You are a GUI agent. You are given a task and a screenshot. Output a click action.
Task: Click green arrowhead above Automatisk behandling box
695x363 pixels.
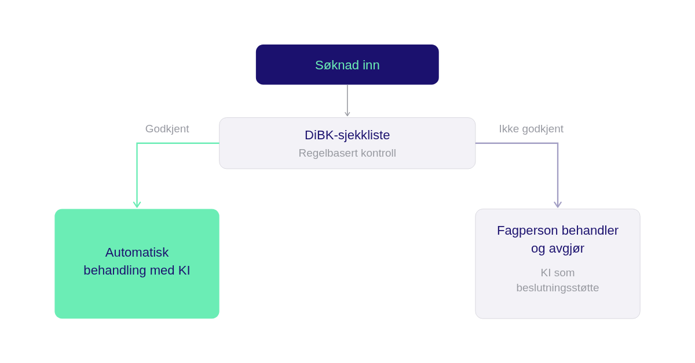click(137, 204)
